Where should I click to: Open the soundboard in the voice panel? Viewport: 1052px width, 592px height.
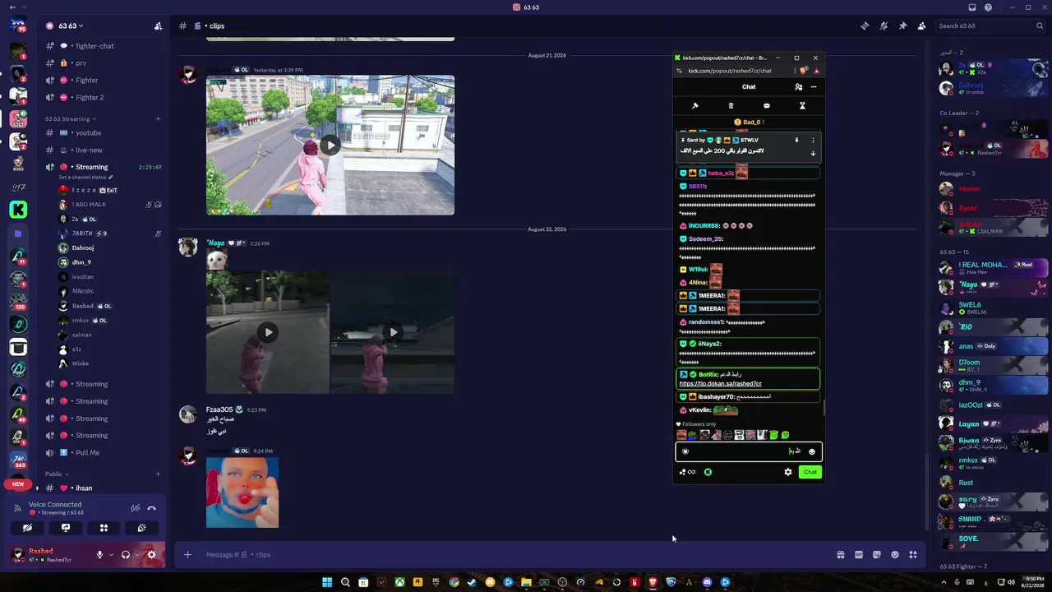coord(141,528)
